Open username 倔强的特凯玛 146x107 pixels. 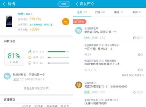tap(91, 61)
